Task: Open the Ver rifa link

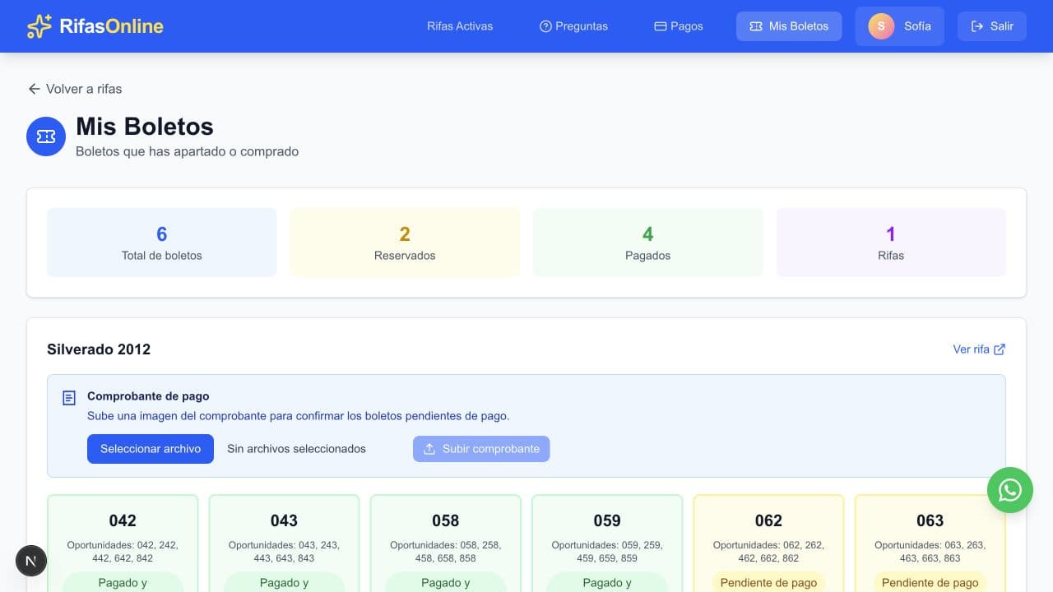Action: pyautogui.click(x=979, y=349)
